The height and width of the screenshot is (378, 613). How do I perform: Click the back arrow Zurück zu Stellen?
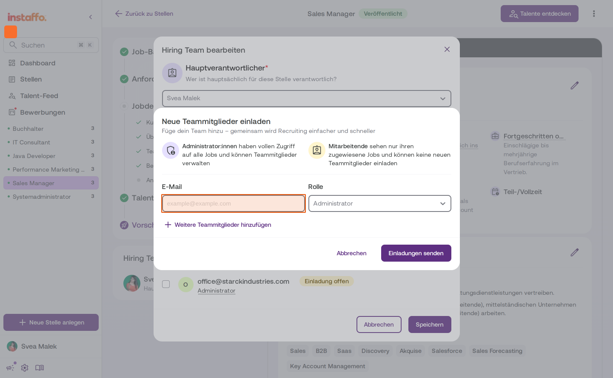coord(119,14)
